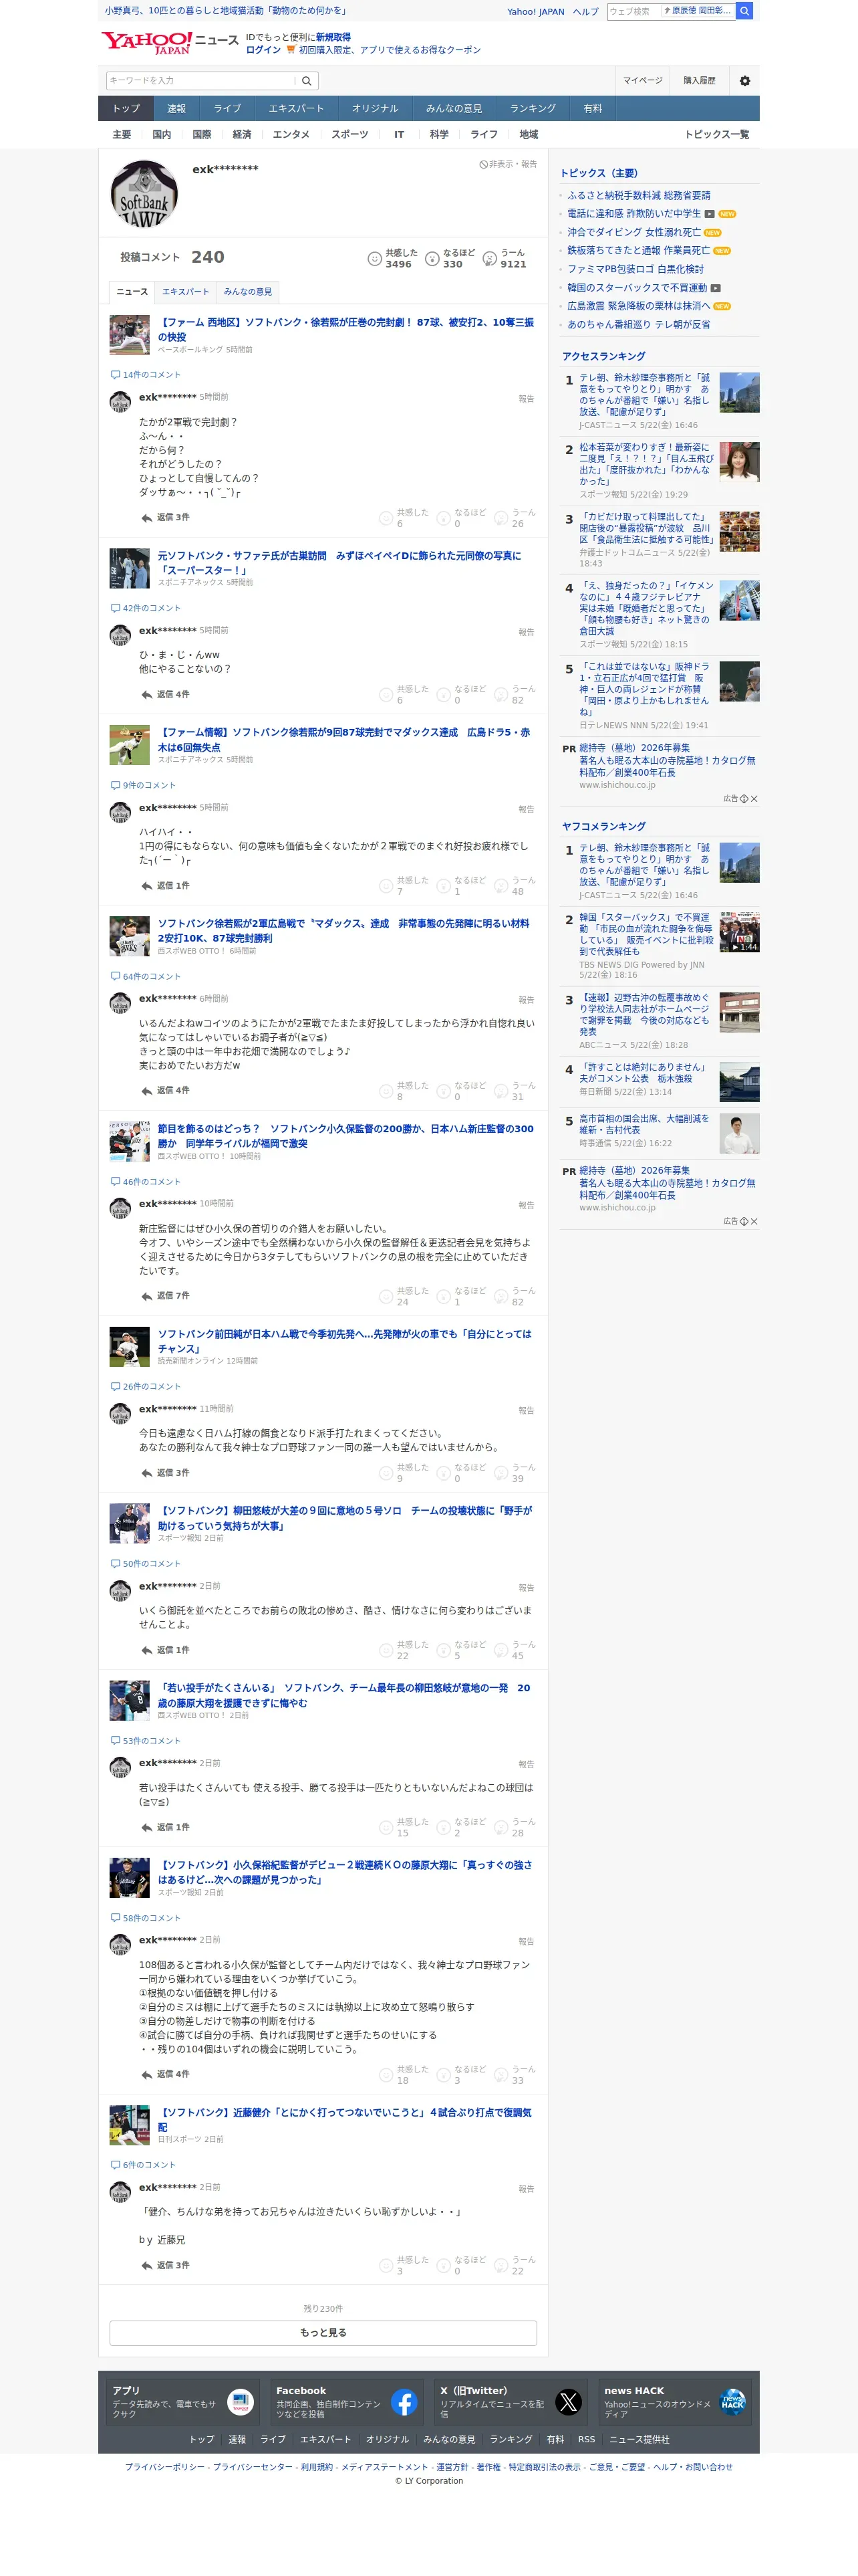Viewport: 858px width, 2576px height.
Task: Open the Yahoo! JAPAN News logo
Action: (x=170, y=42)
